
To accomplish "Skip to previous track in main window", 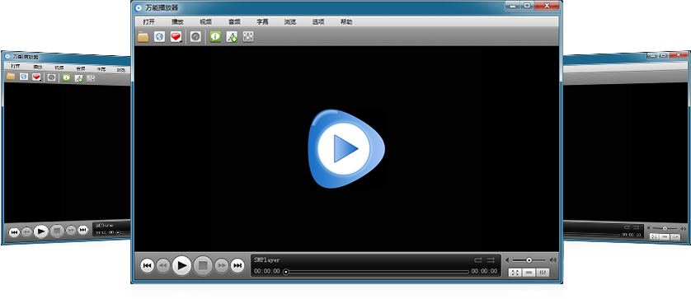I will tap(148, 265).
